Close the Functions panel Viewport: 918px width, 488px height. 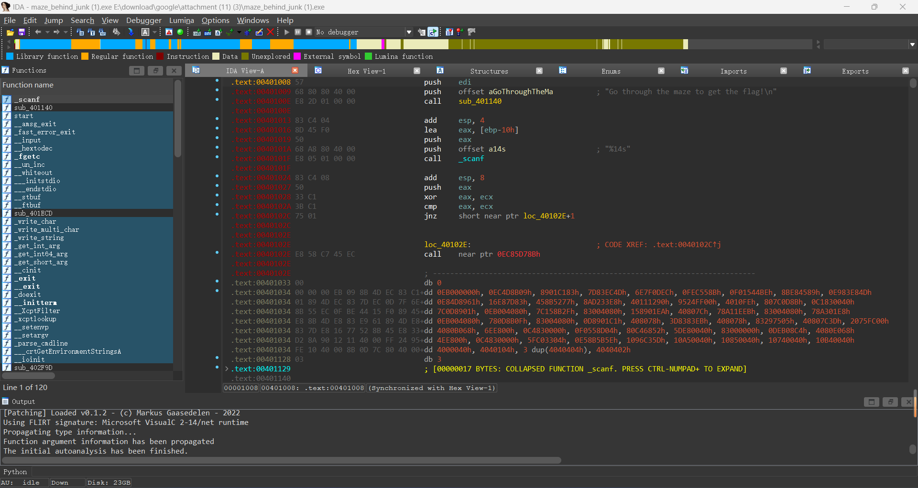174,71
